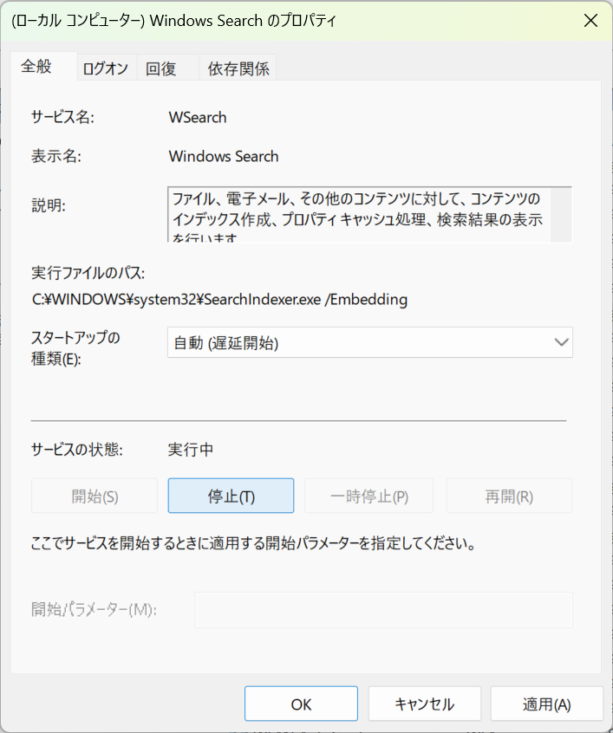Click the 実行中 service status text
Viewport: 613px width, 733px height.
[191, 450]
